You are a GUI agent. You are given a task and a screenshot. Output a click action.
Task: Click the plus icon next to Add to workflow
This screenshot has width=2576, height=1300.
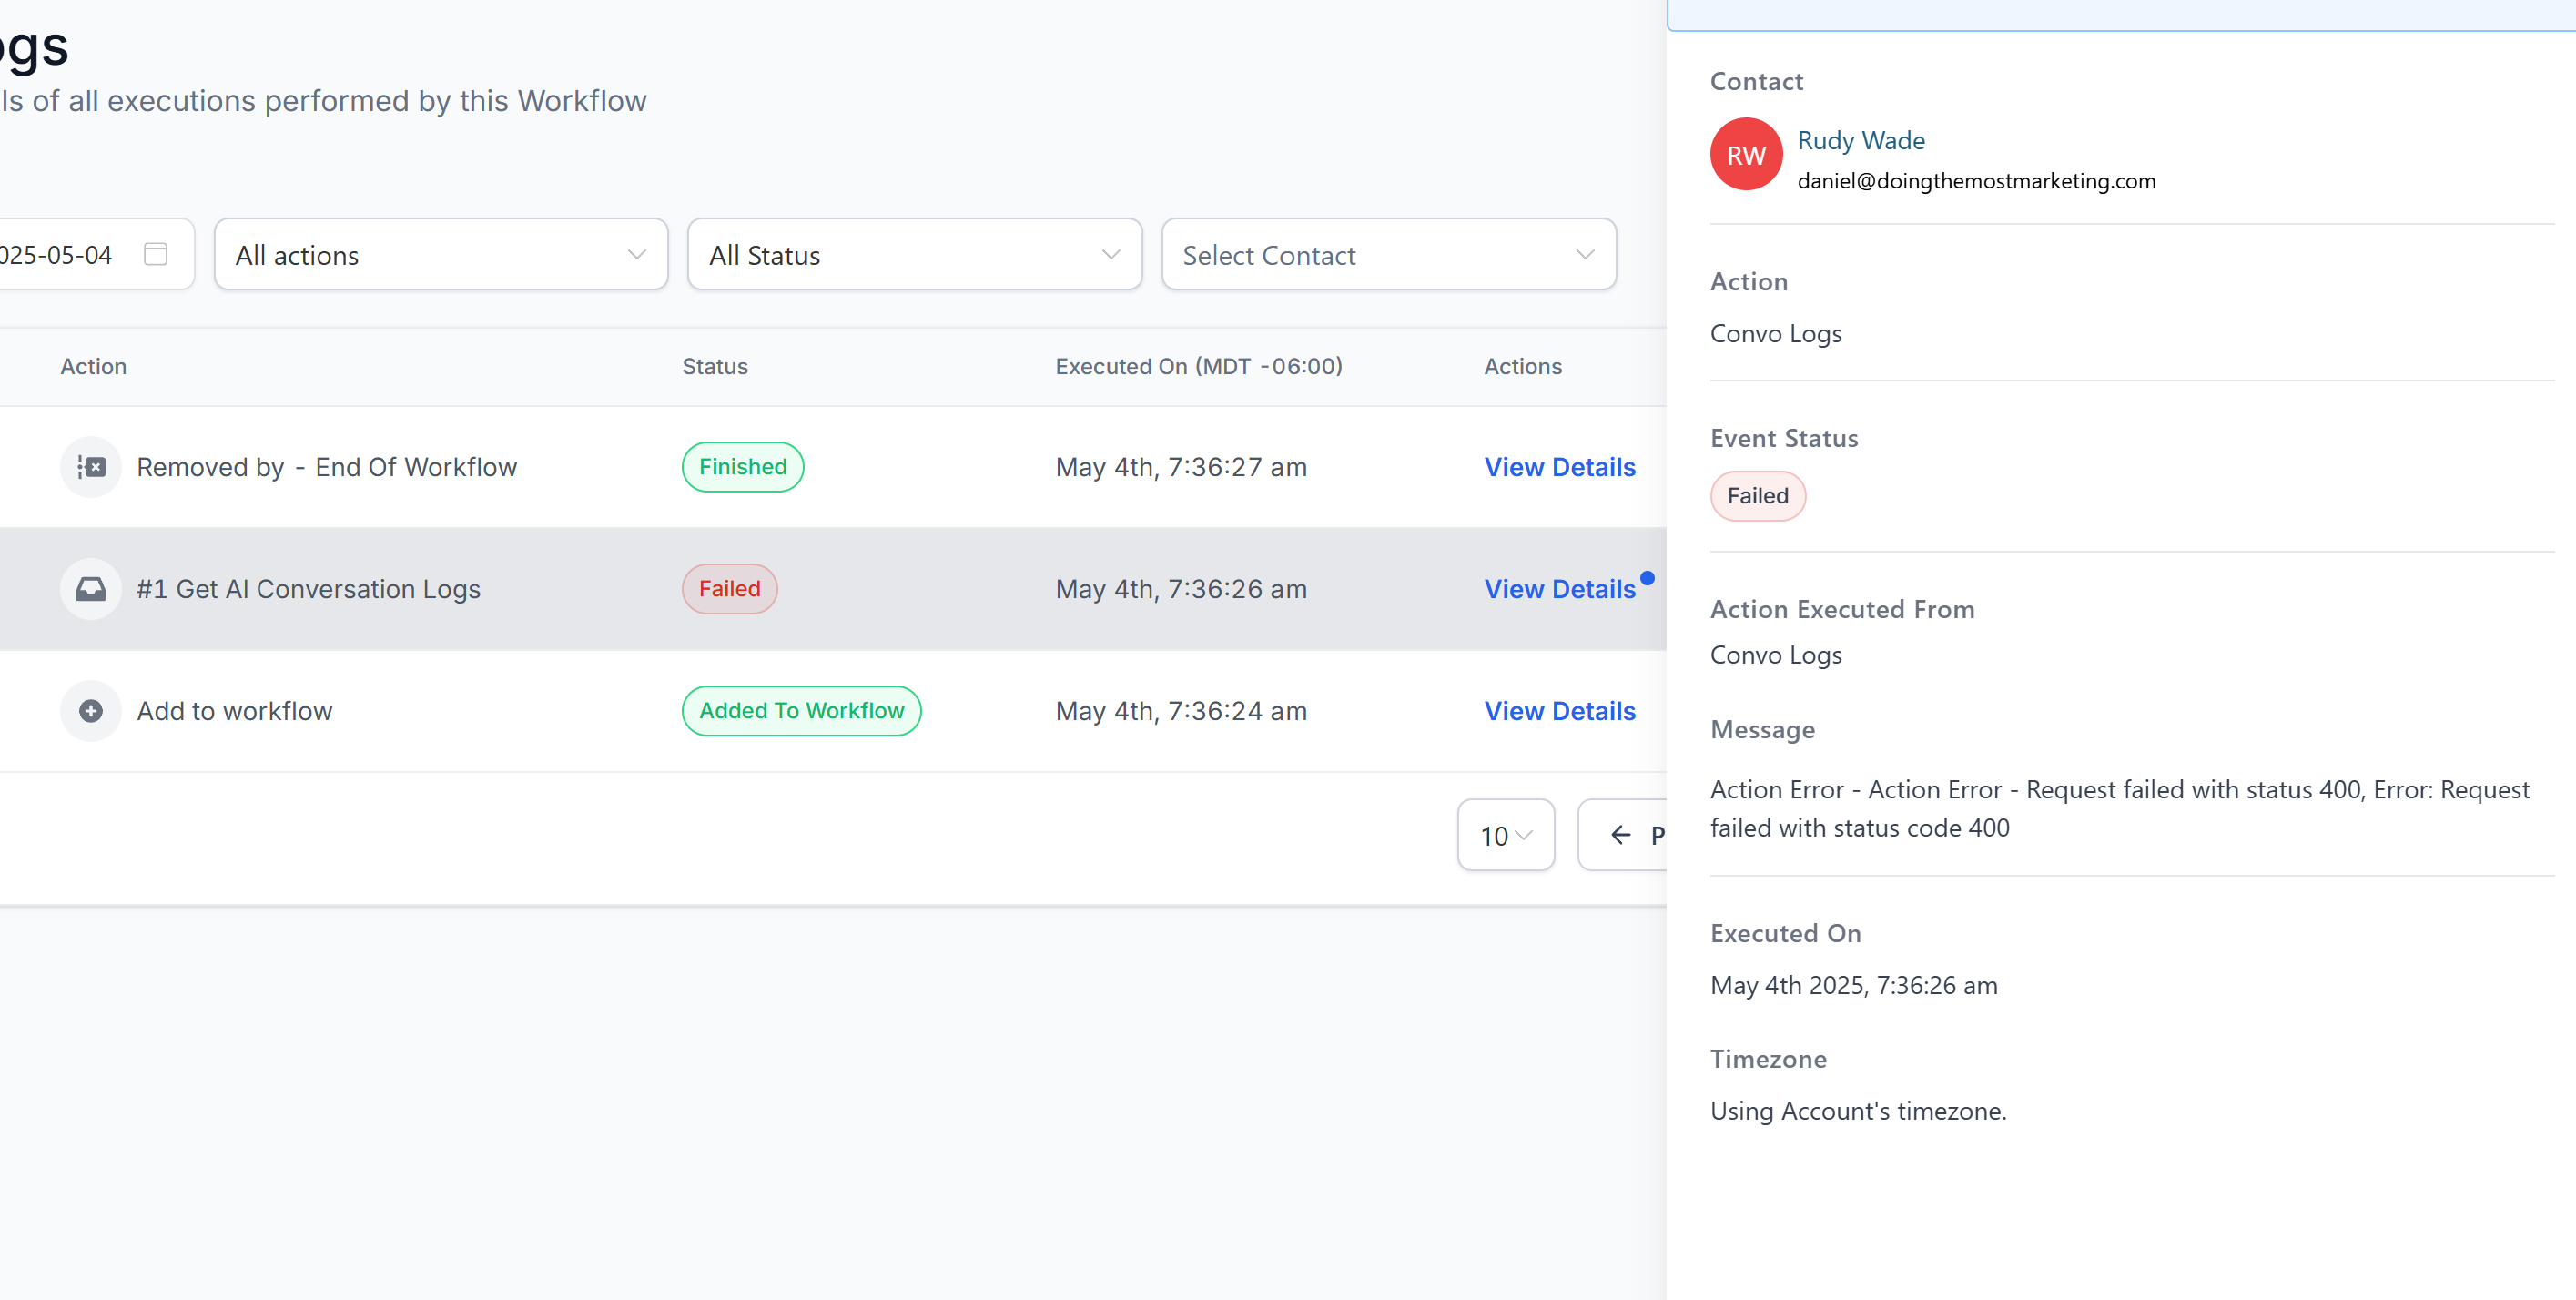pyautogui.click(x=90, y=711)
